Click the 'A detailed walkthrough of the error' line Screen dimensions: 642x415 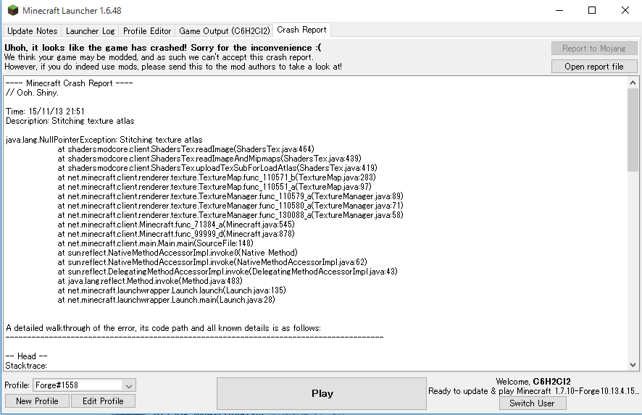[163, 328]
